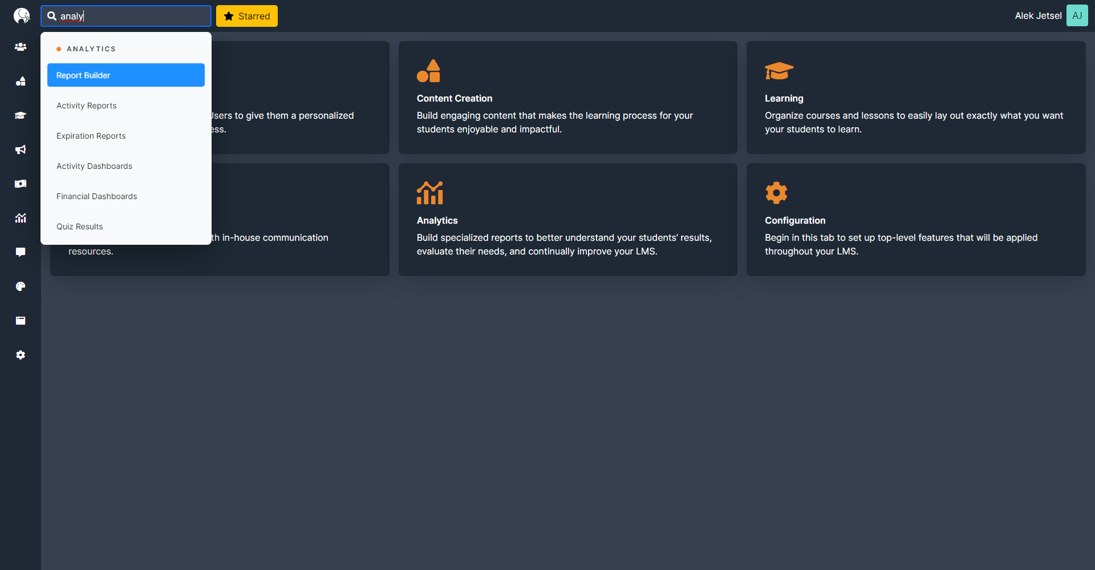Image resolution: width=1095 pixels, height=570 pixels.
Task: Open the window layout sidebar icon
Action: click(21, 321)
